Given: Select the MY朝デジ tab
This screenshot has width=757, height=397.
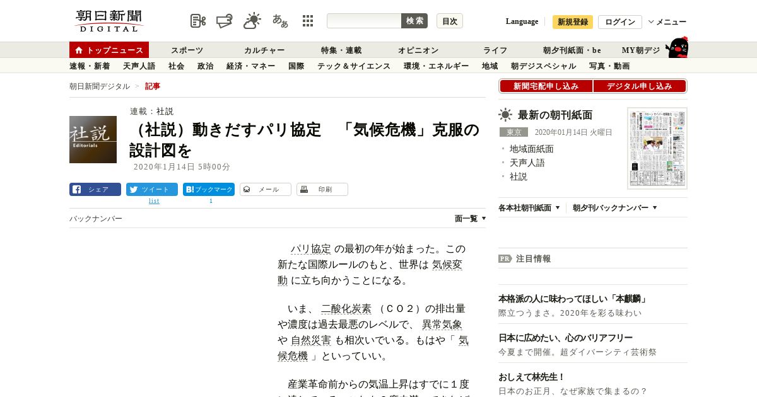Looking at the screenshot, I should [x=641, y=50].
